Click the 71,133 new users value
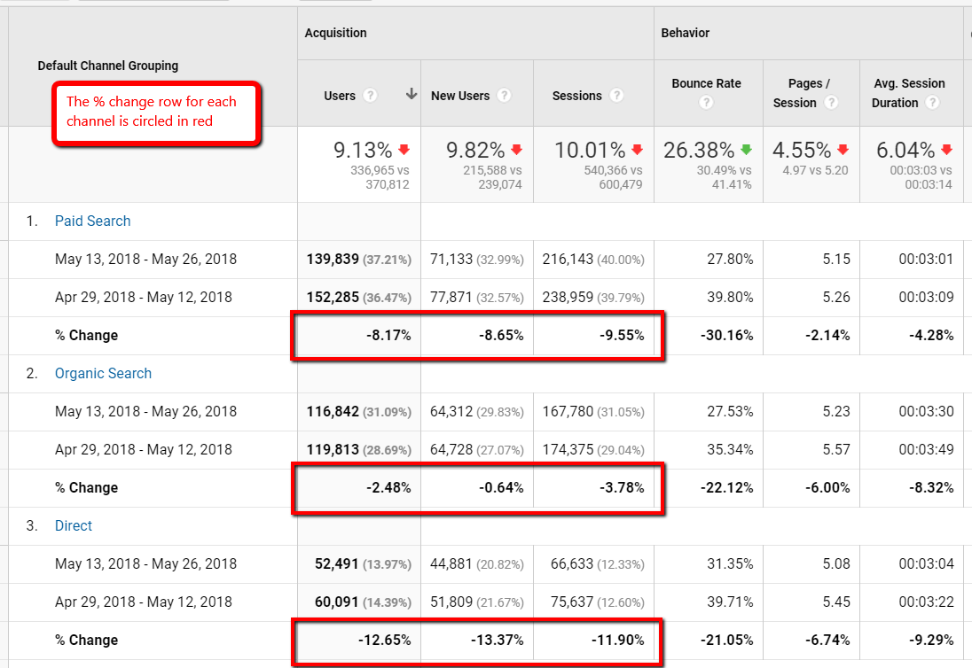This screenshot has height=668, width=972. (x=451, y=260)
